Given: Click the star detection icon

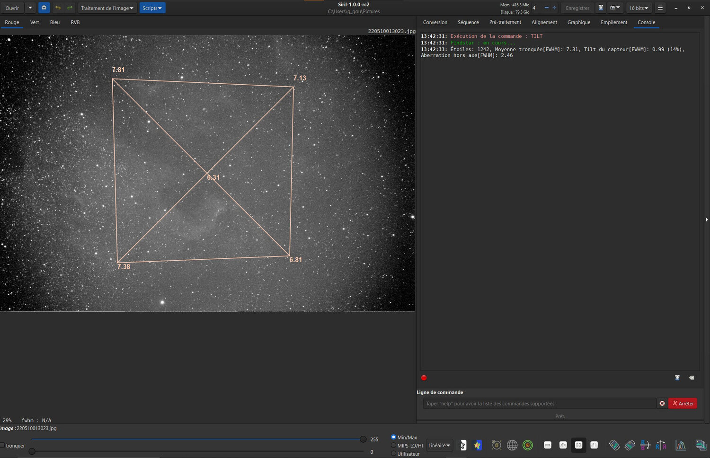Looking at the screenshot, I should coord(477,445).
